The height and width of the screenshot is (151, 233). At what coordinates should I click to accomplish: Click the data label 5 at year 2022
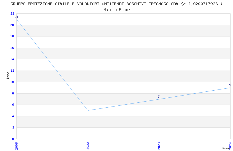point(87,108)
